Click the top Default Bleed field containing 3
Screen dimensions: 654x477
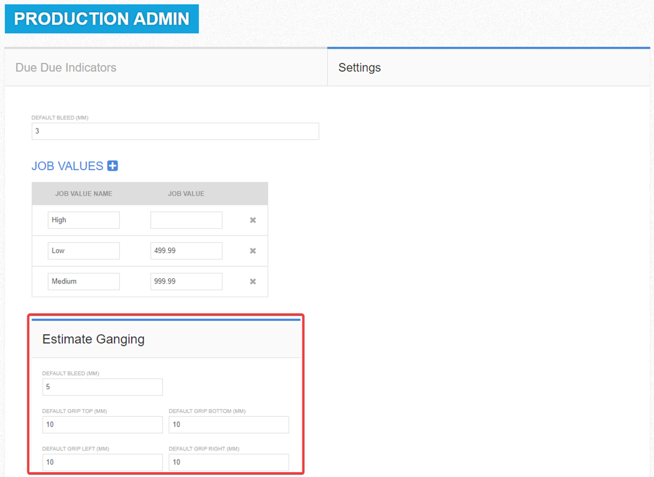tap(175, 131)
